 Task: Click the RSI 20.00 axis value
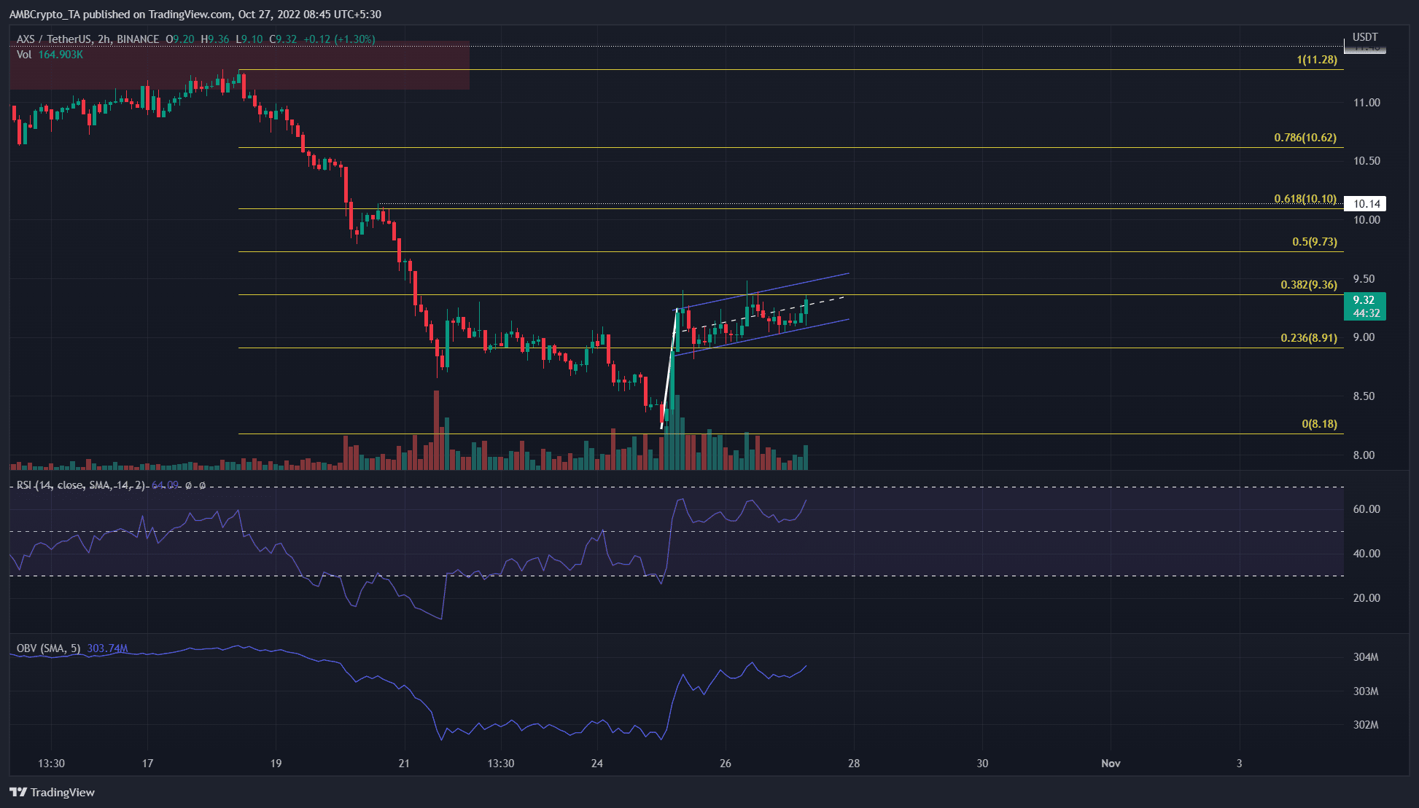coord(1366,598)
